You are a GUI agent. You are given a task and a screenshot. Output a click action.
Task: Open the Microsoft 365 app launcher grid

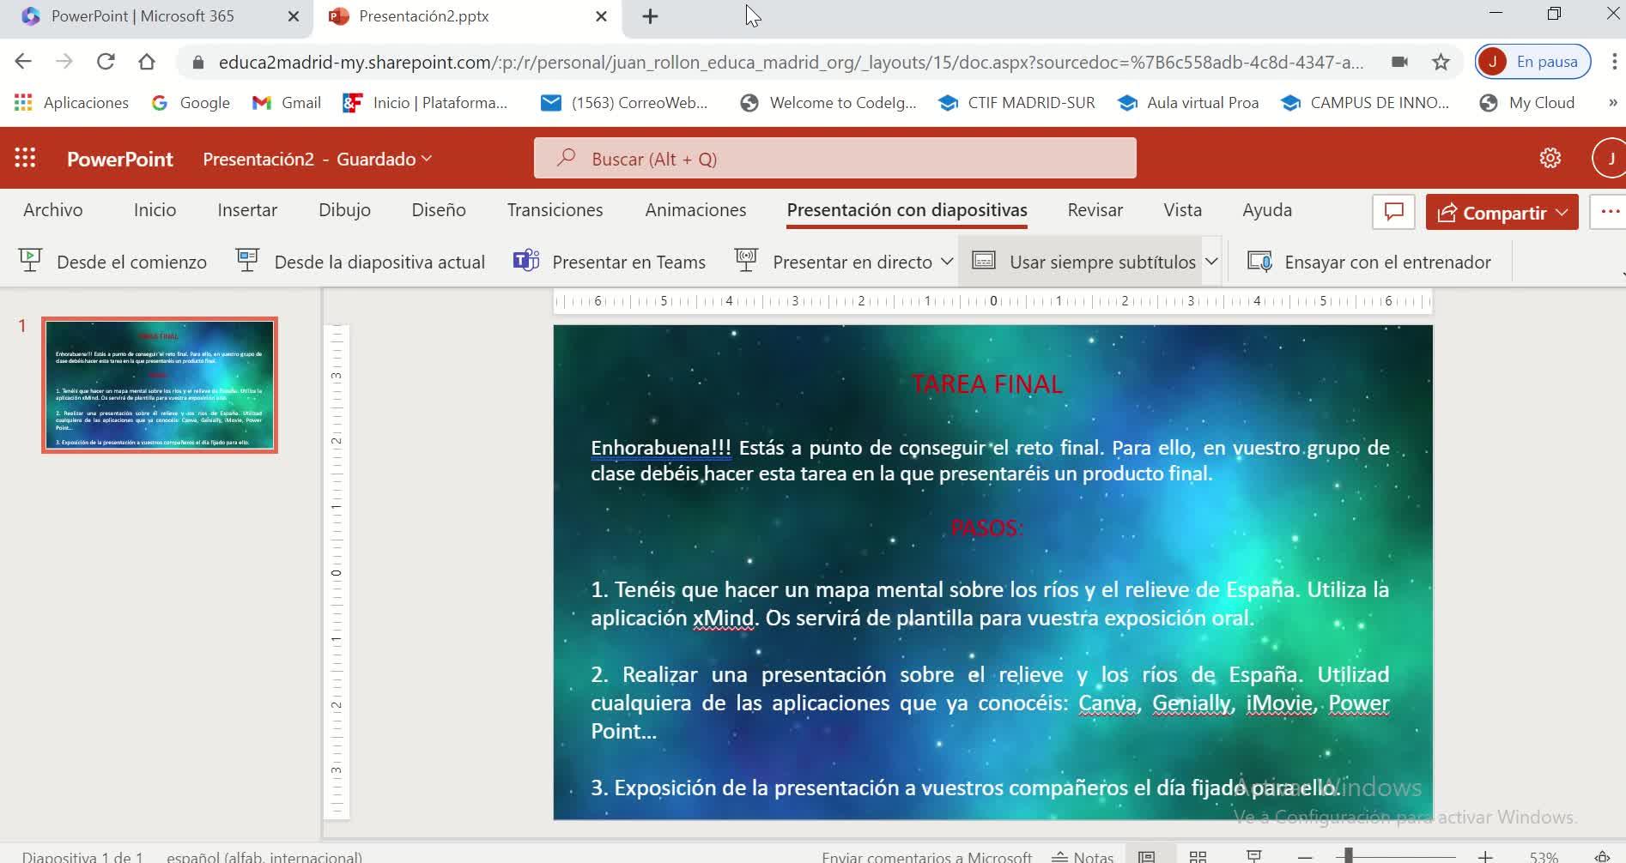pyautogui.click(x=25, y=159)
